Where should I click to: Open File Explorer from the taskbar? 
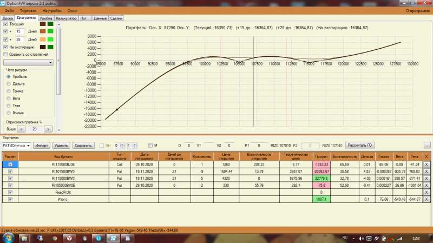click(24, 238)
